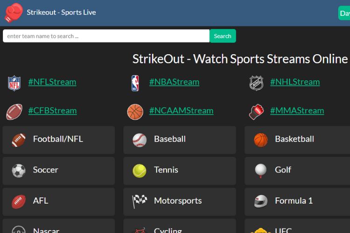
Task: Click the basketball icon beside #NCAAMStream
Action: [x=135, y=112]
